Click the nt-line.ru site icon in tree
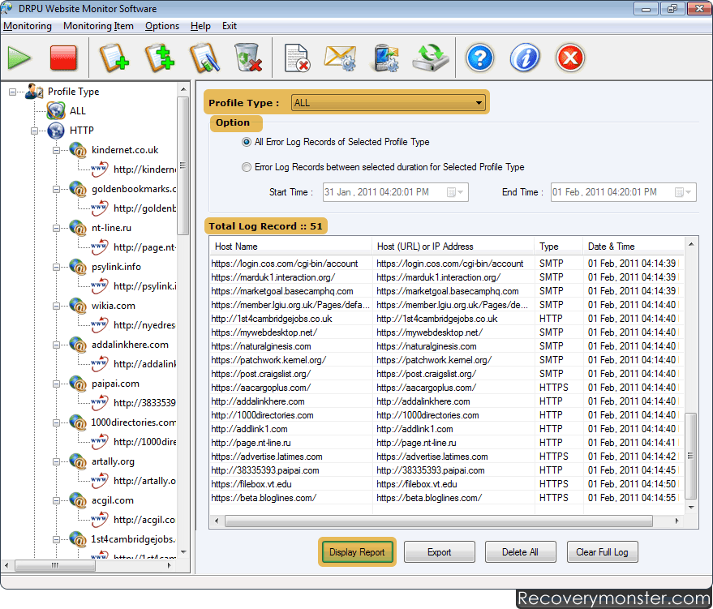713x609 pixels. click(78, 228)
